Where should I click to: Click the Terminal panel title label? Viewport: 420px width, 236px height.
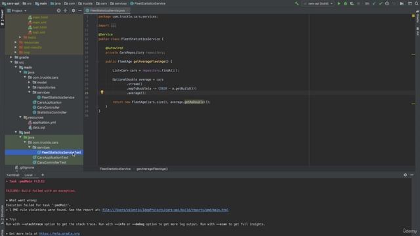coord(13,175)
